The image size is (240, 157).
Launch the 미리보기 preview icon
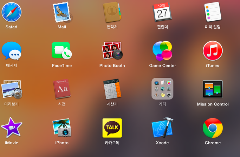pos(12,89)
